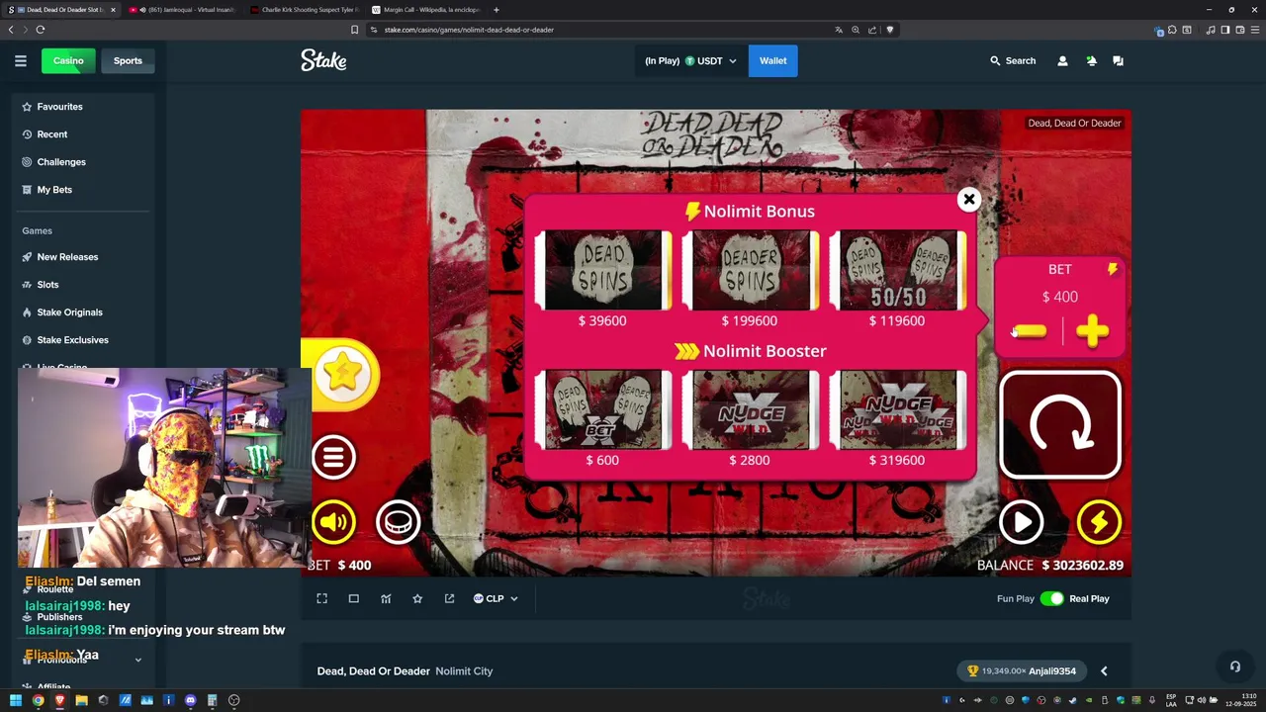Open the live support headset icon
The image size is (1266, 712).
coord(1234,667)
